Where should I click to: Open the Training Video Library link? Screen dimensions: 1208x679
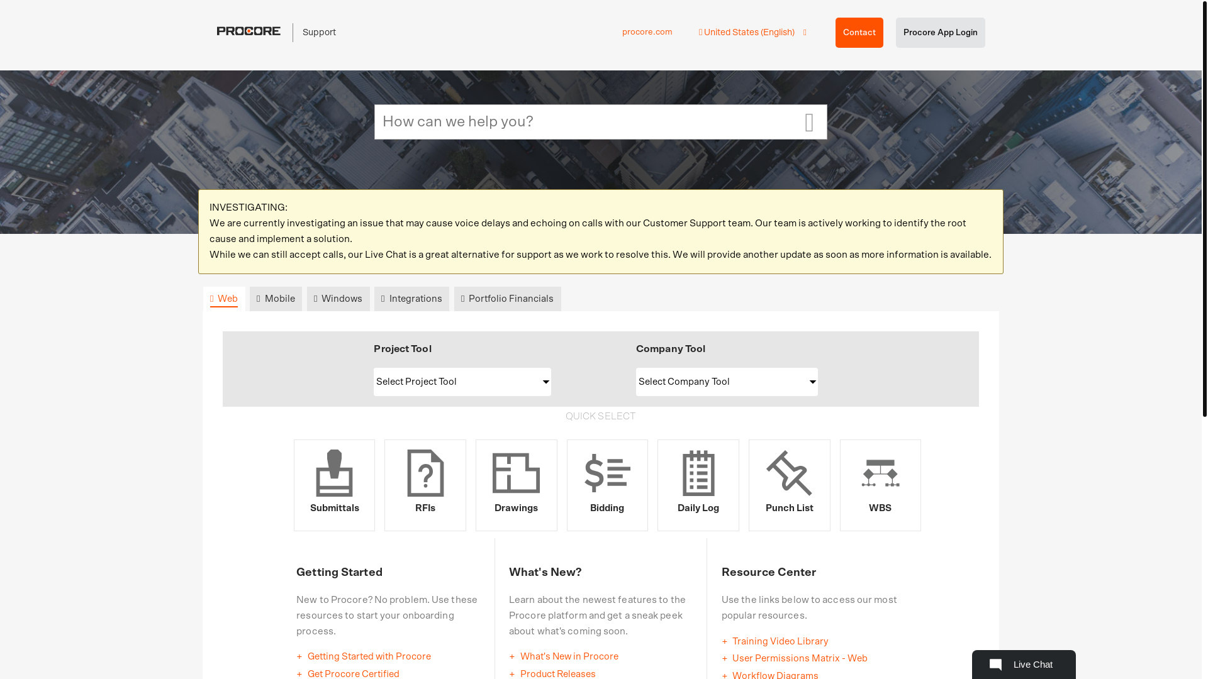[x=780, y=641]
